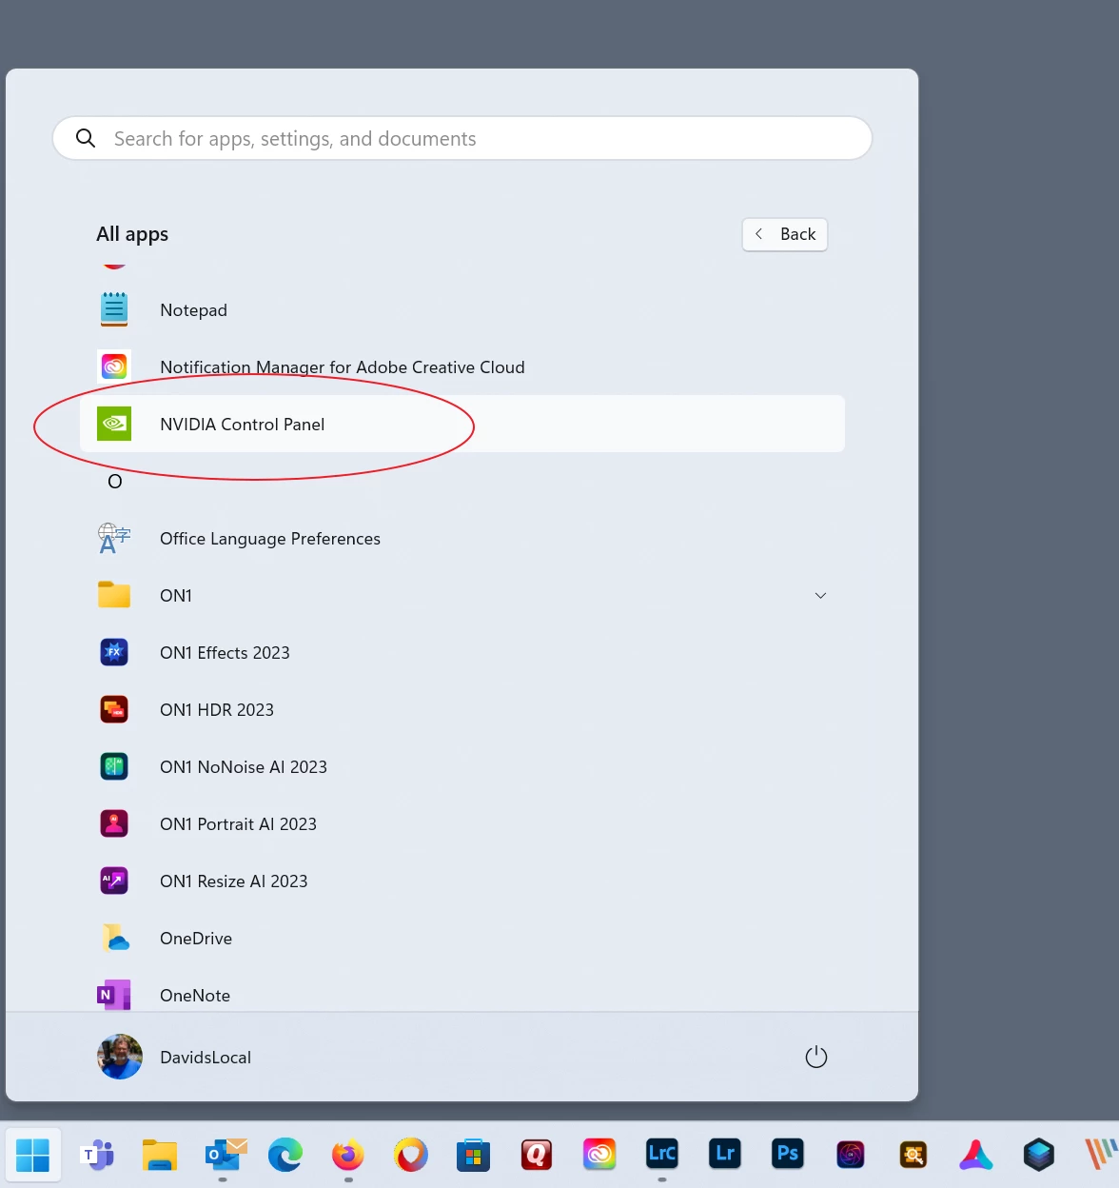1119x1188 pixels.
Task: Launch ON1 NoNoise AI 2023
Action: (x=462, y=767)
